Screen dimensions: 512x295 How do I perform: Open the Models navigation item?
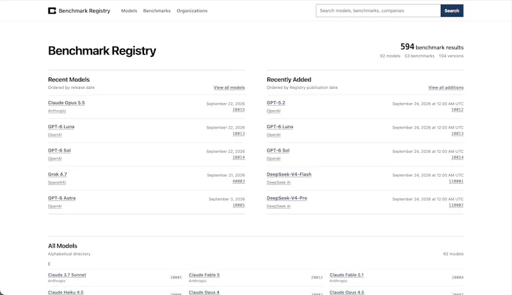coord(129,11)
